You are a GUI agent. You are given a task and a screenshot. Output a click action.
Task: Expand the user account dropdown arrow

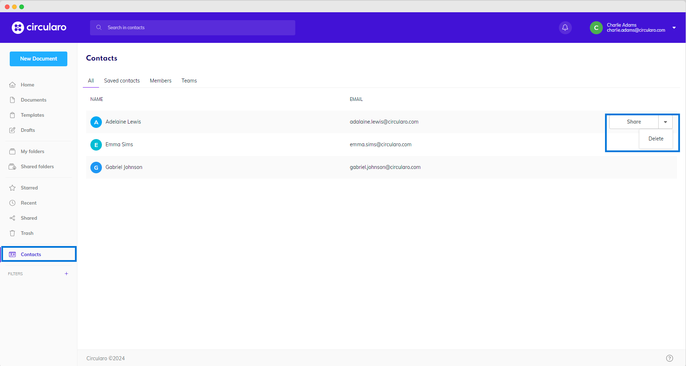click(x=674, y=28)
